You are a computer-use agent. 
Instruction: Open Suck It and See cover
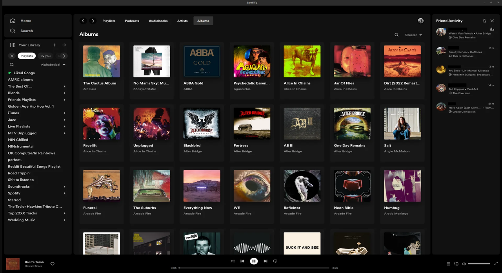point(302,244)
